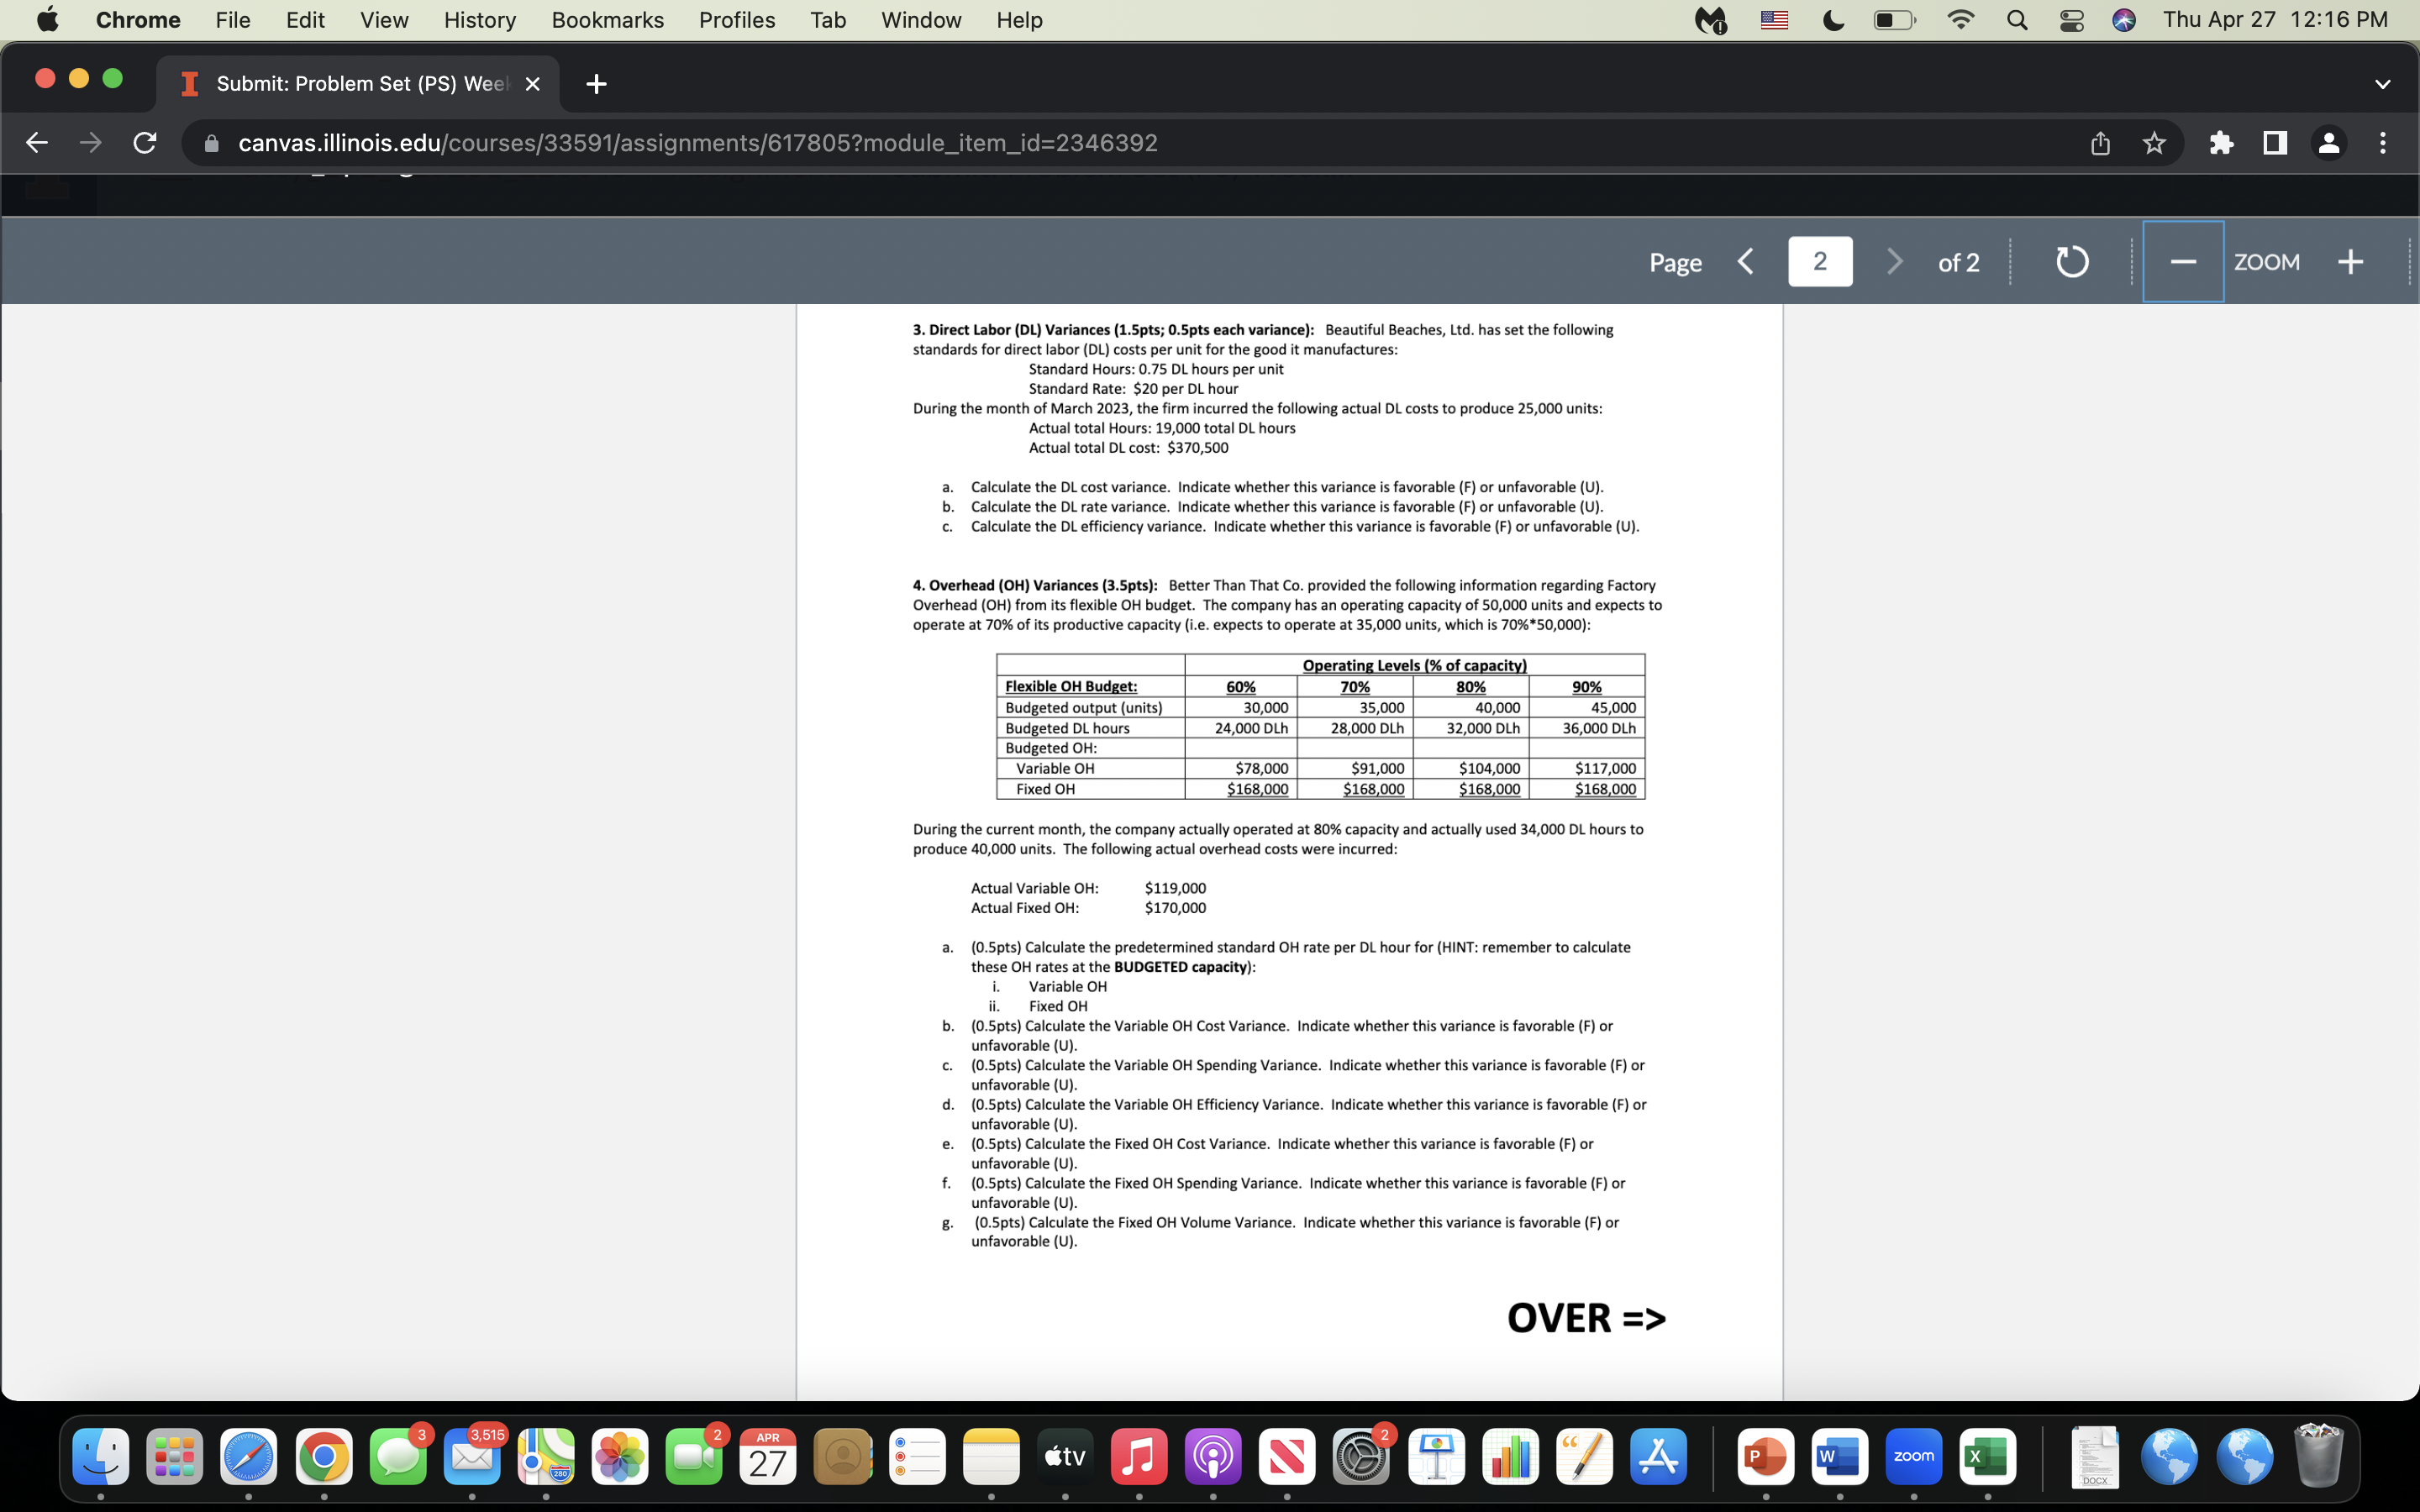The height and width of the screenshot is (1512, 2420).
Task: Open System Settings from the Dock
Action: (1362, 1457)
